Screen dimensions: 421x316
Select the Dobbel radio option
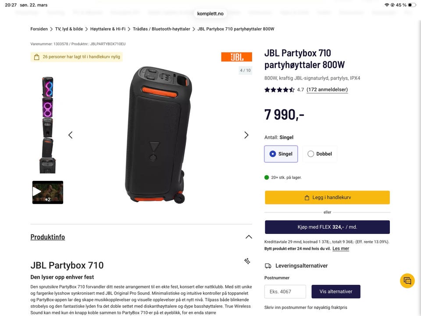[x=320, y=154]
